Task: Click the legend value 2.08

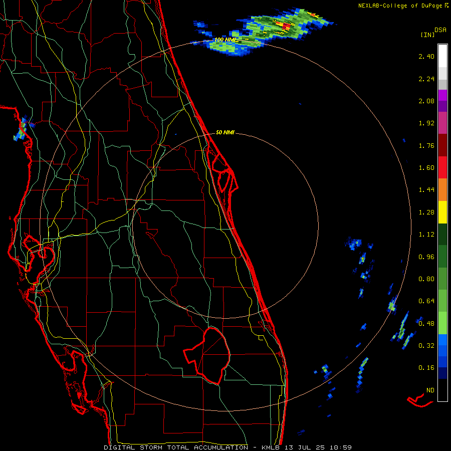Action: (426, 101)
